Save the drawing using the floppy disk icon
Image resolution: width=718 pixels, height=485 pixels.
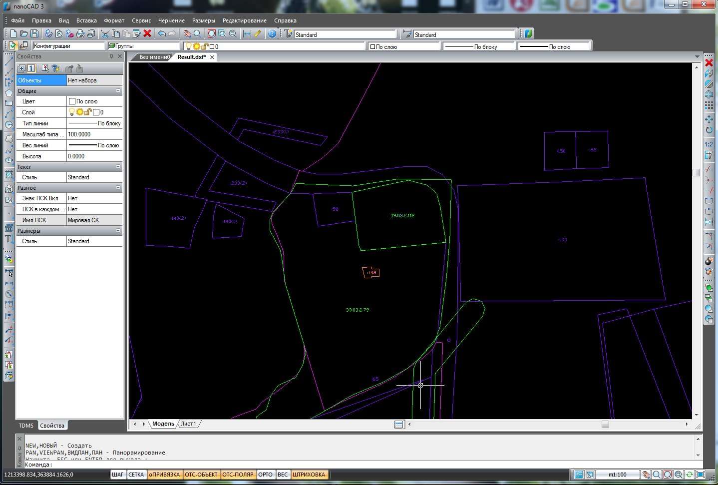coord(34,33)
